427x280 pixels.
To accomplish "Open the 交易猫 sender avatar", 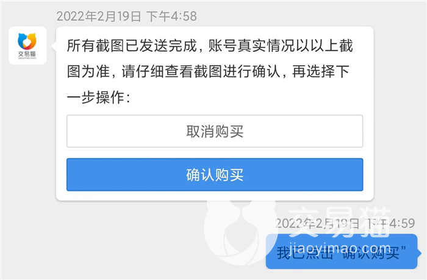I will [x=27, y=46].
